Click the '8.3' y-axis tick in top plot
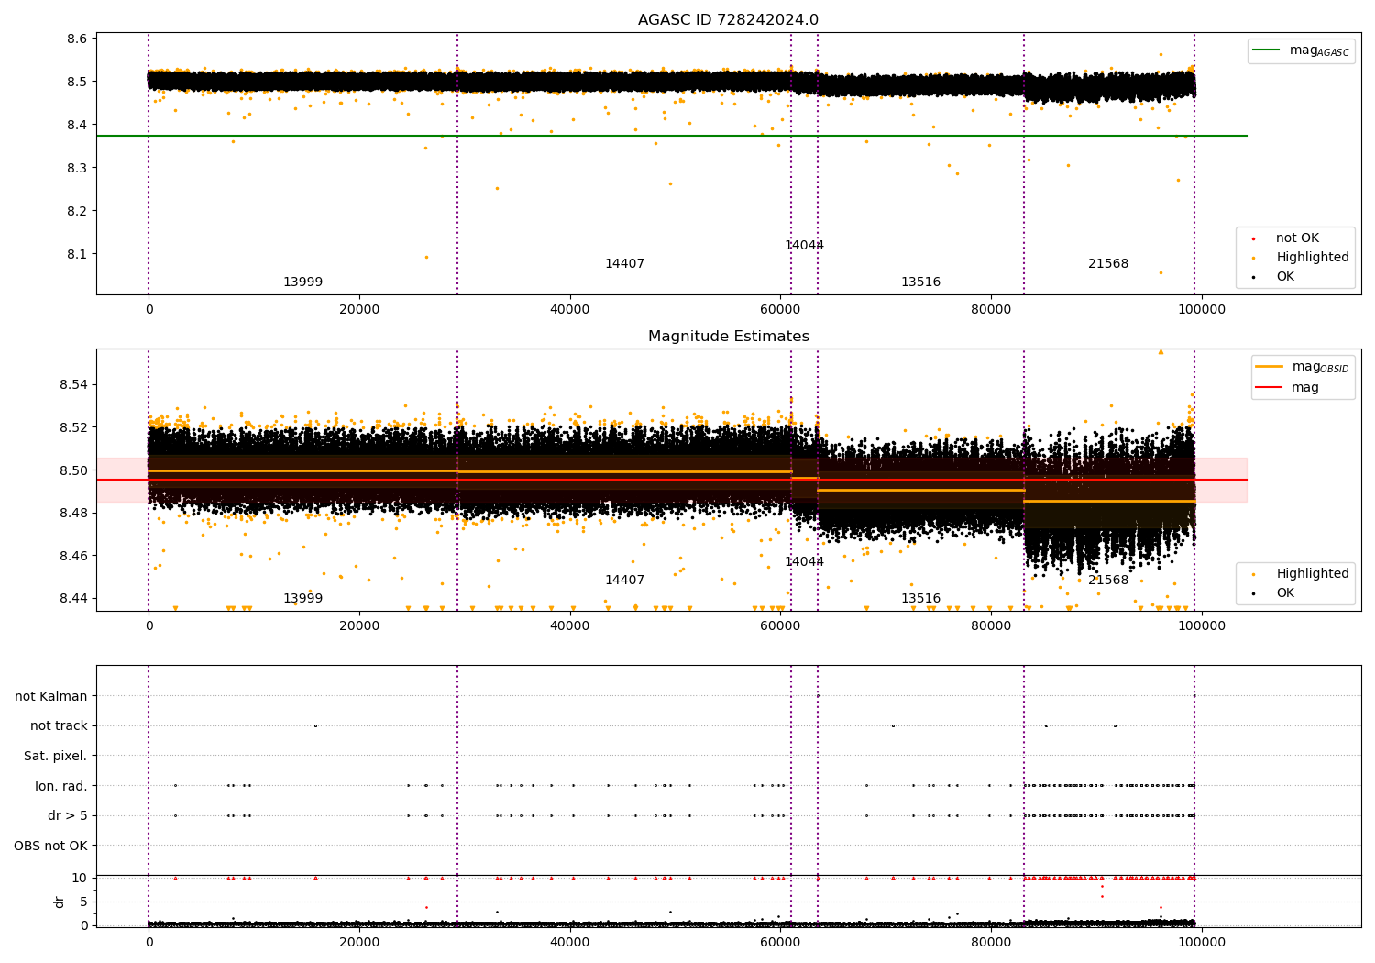1375x963 pixels. point(78,168)
